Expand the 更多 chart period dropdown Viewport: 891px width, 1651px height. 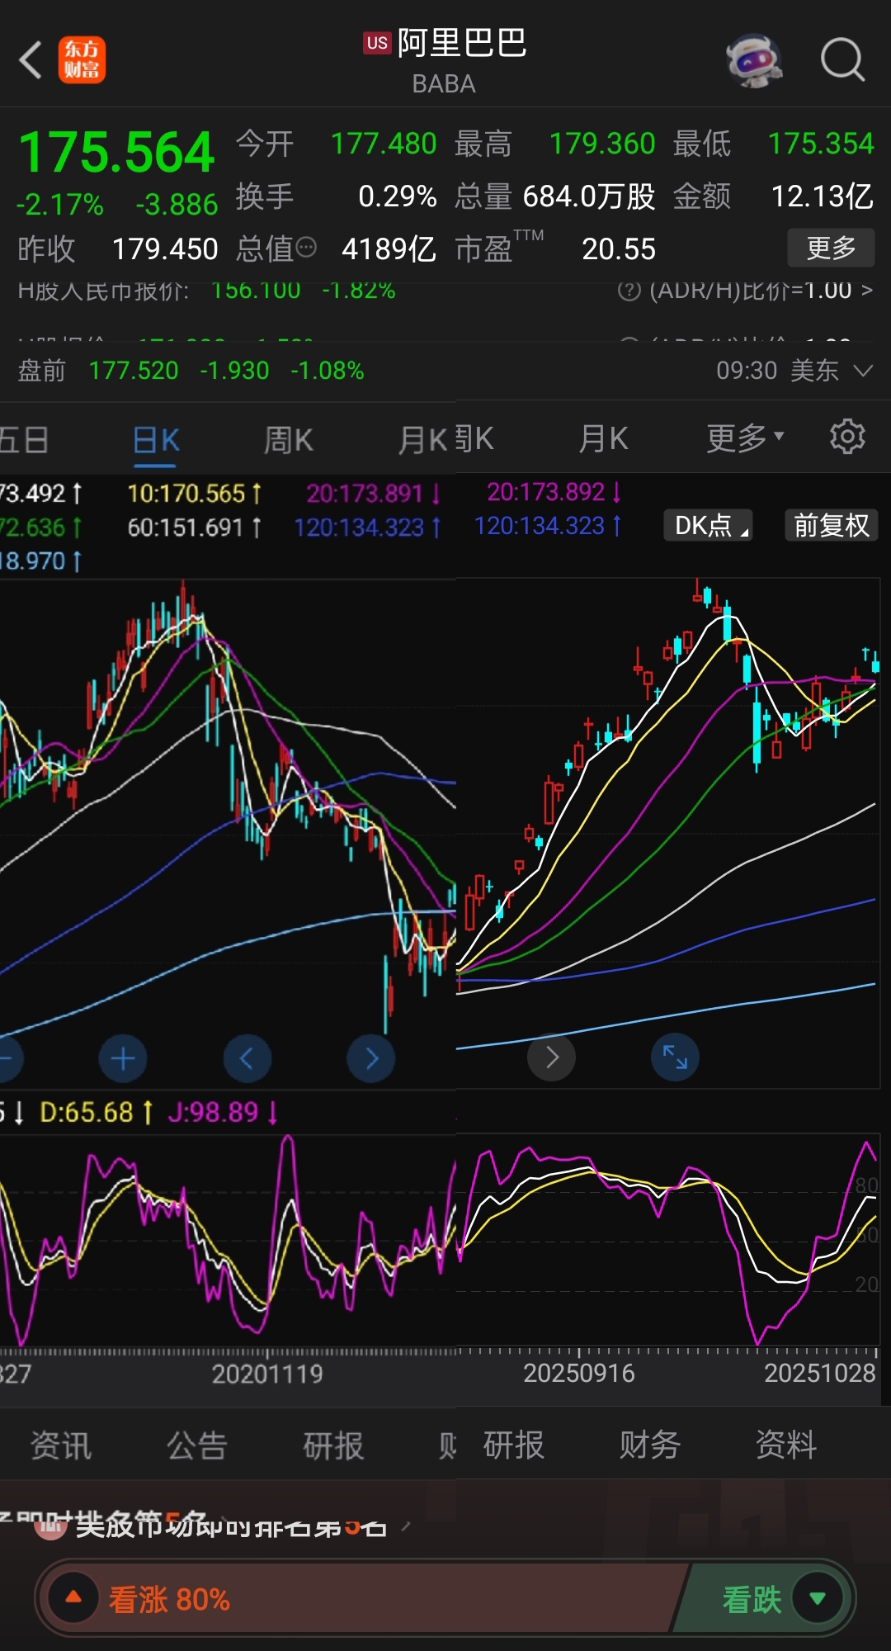click(x=745, y=438)
